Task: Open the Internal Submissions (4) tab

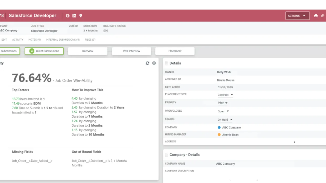Action: 63,40
